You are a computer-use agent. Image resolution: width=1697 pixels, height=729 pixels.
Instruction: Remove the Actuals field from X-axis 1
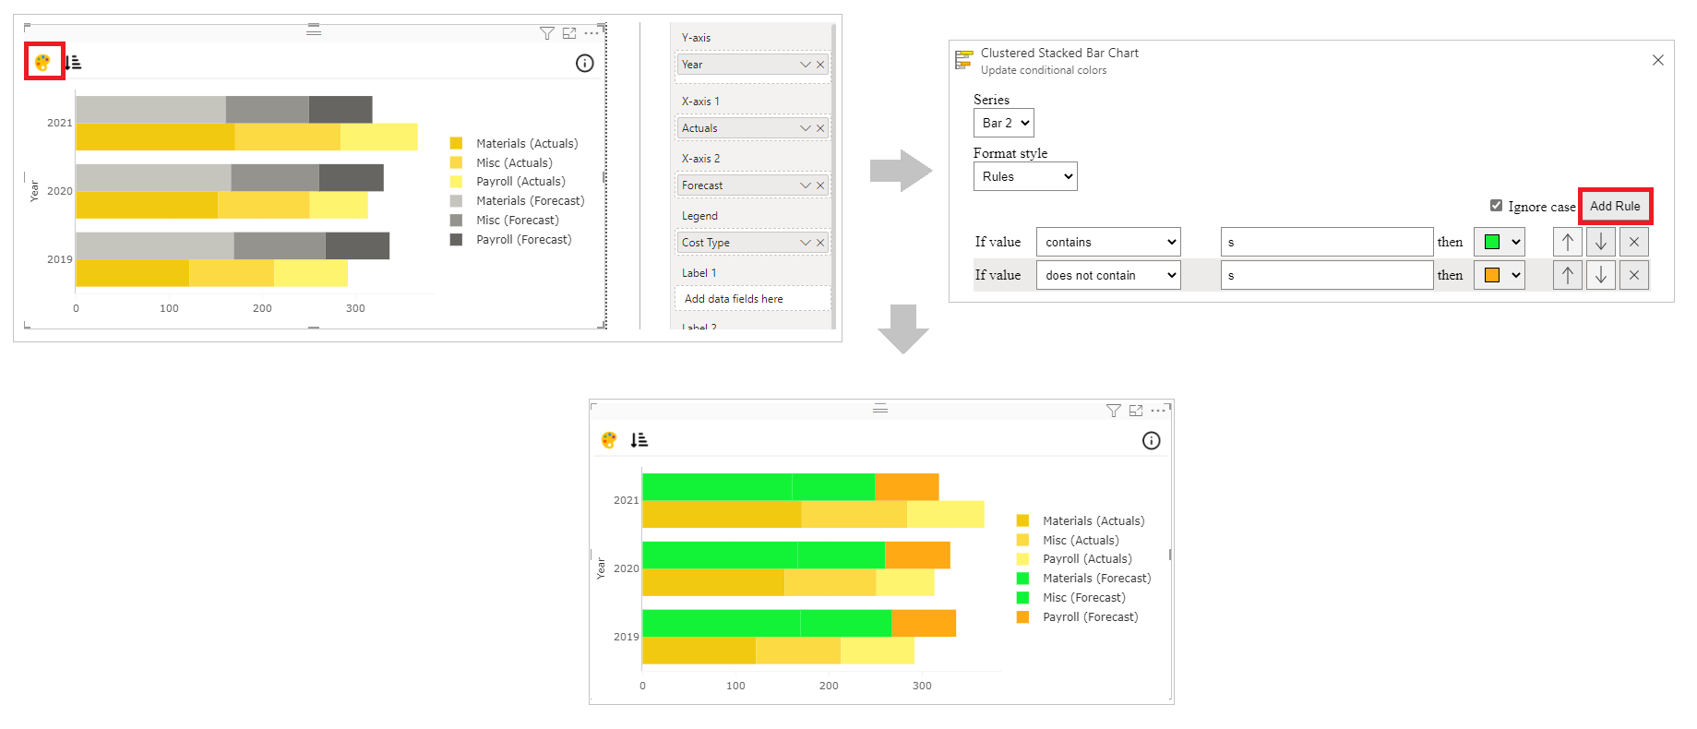coord(820,128)
